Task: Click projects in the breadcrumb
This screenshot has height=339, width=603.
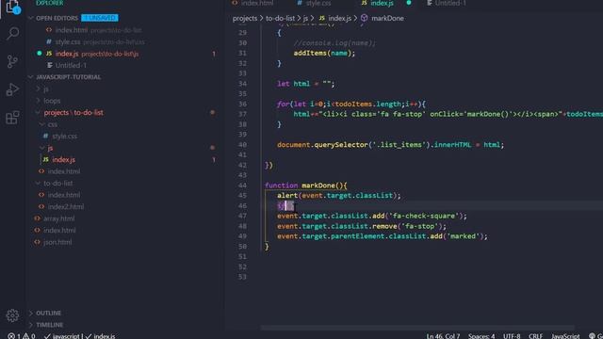Action: pyautogui.click(x=245, y=18)
